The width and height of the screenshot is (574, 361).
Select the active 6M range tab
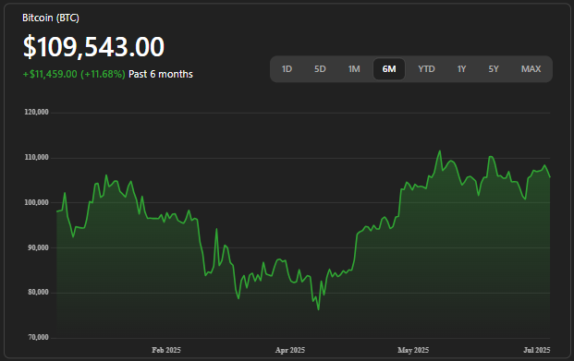[389, 68]
